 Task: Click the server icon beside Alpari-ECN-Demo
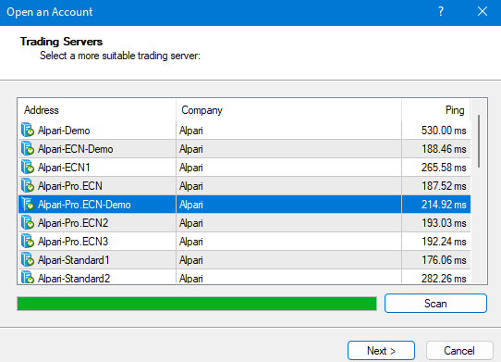(x=28, y=148)
